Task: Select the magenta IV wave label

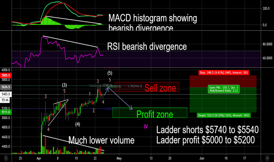Action: tap(146, 126)
